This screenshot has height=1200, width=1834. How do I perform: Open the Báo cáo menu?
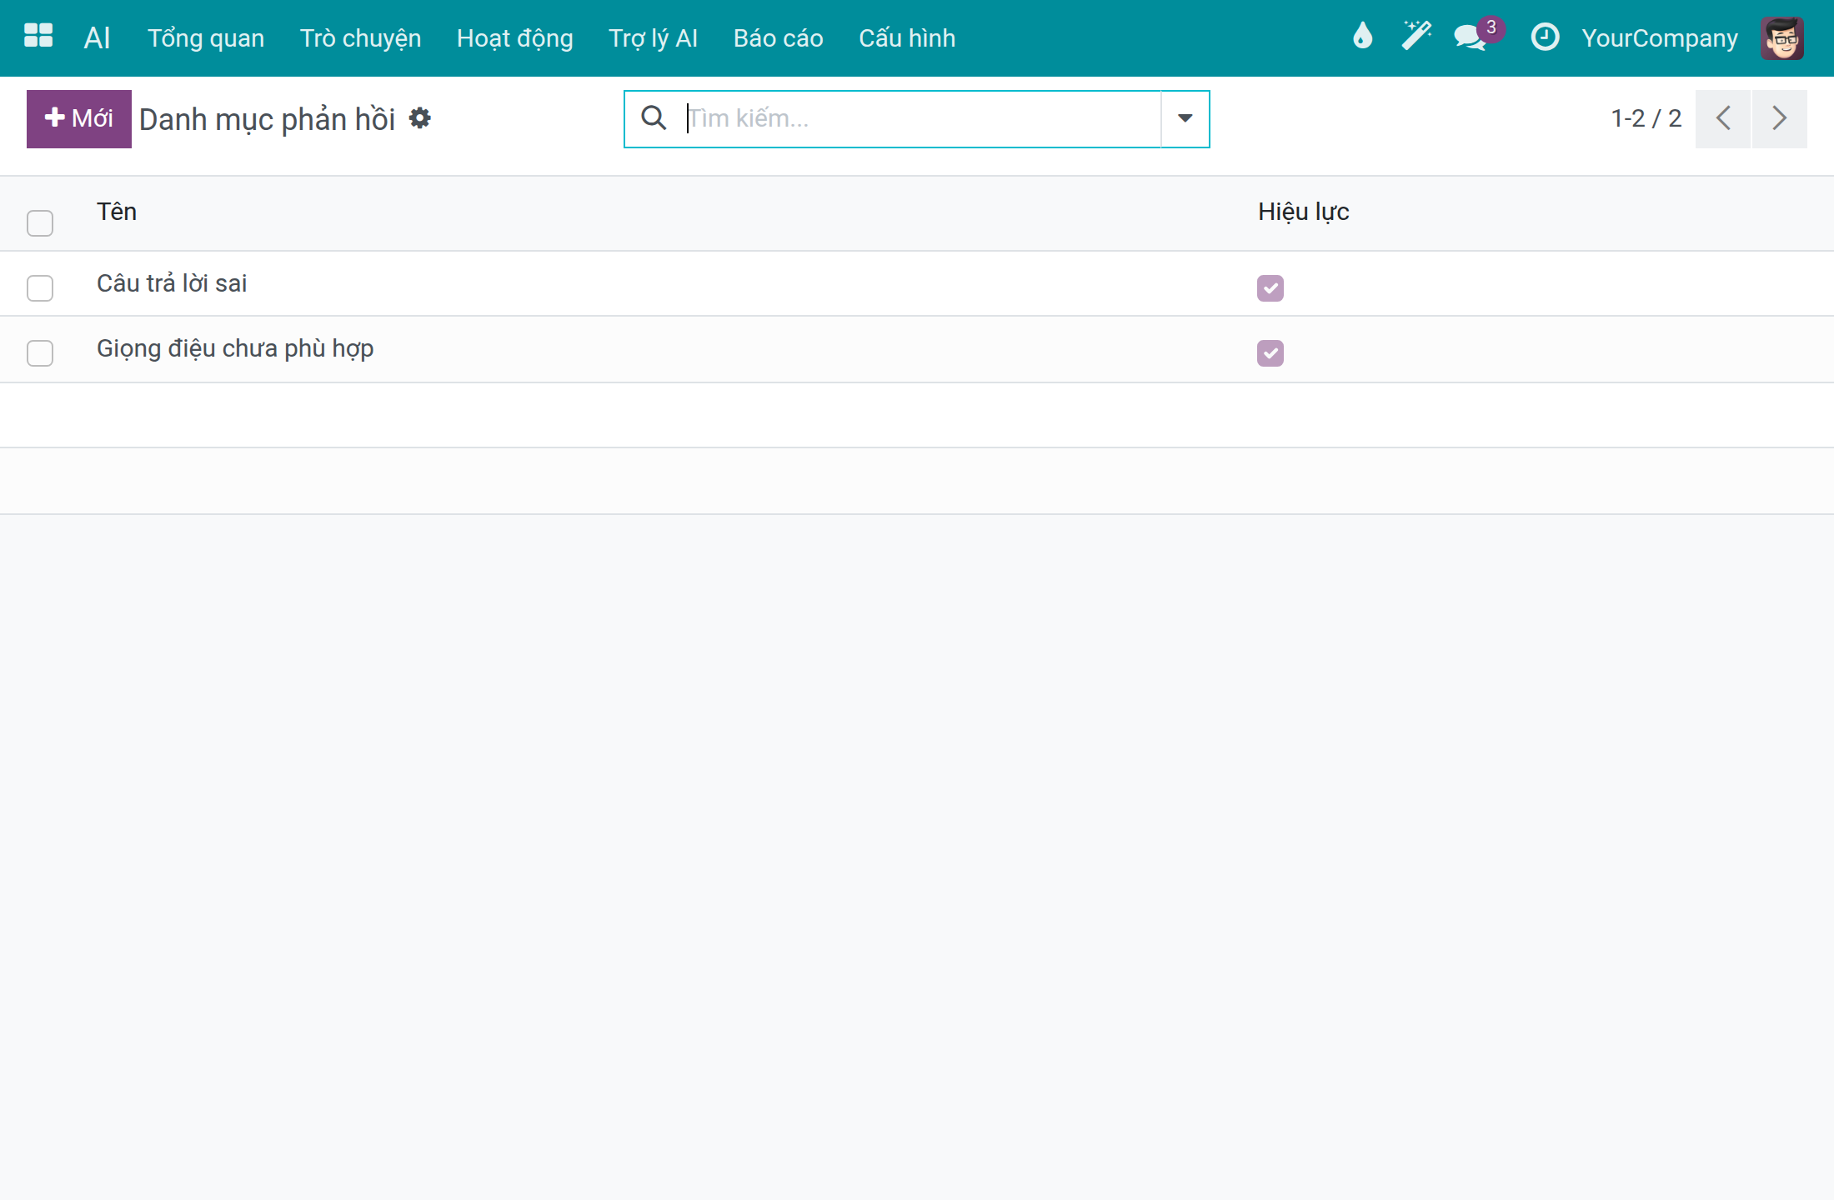click(x=778, y=37)
